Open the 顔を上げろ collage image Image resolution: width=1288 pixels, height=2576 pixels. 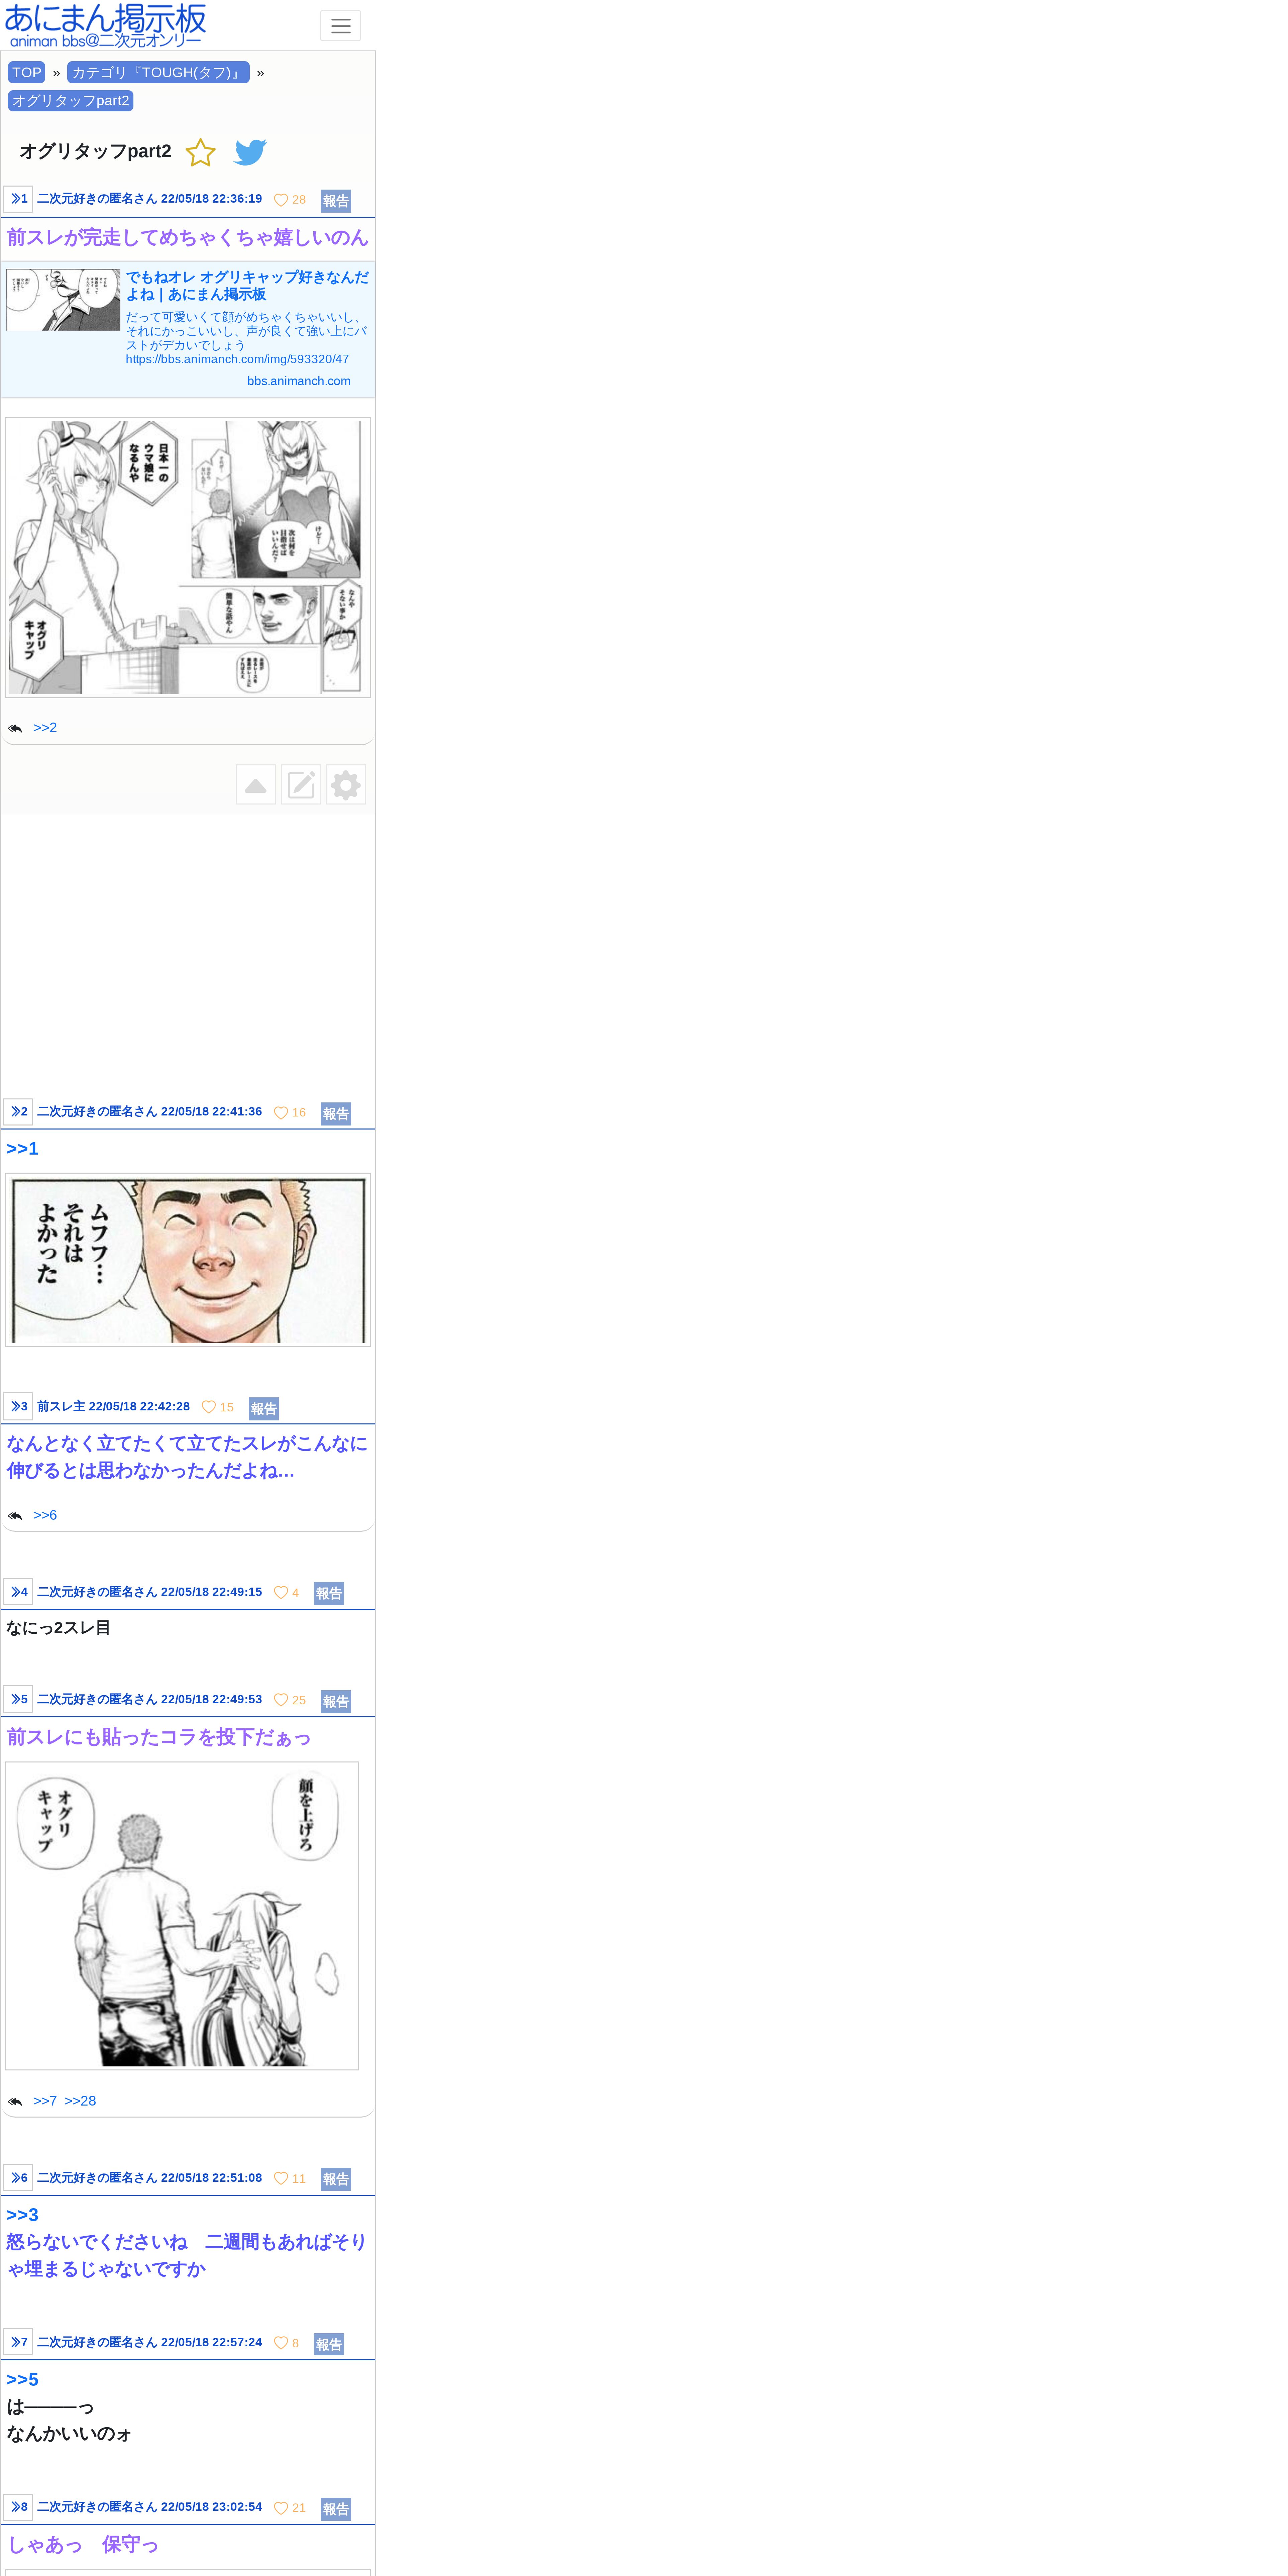click(182, 1916)
